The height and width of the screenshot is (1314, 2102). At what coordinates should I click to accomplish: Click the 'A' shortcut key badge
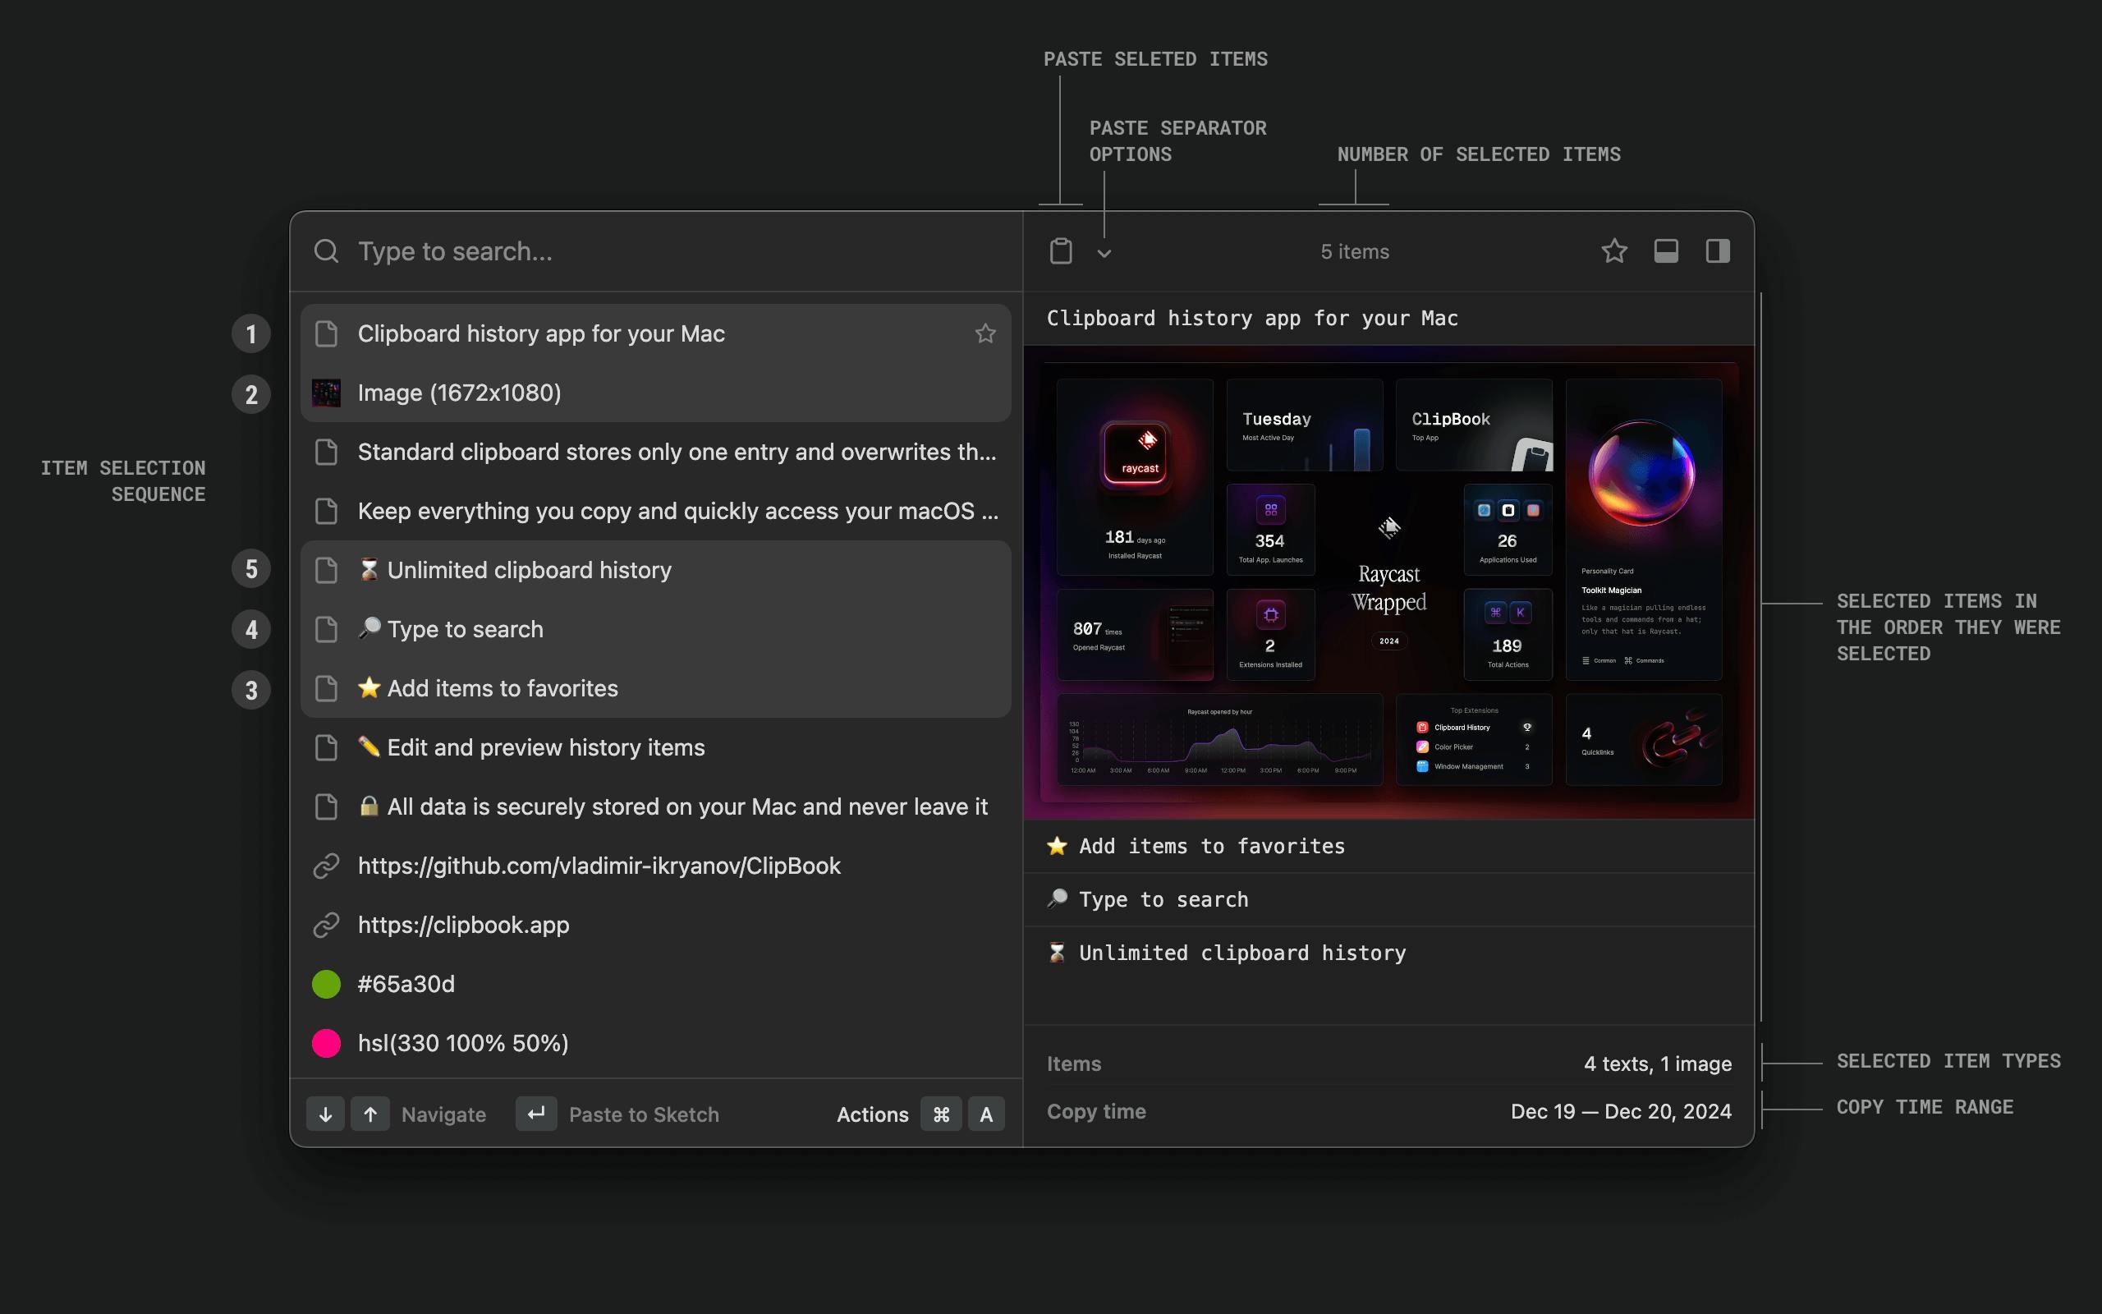986,1114
